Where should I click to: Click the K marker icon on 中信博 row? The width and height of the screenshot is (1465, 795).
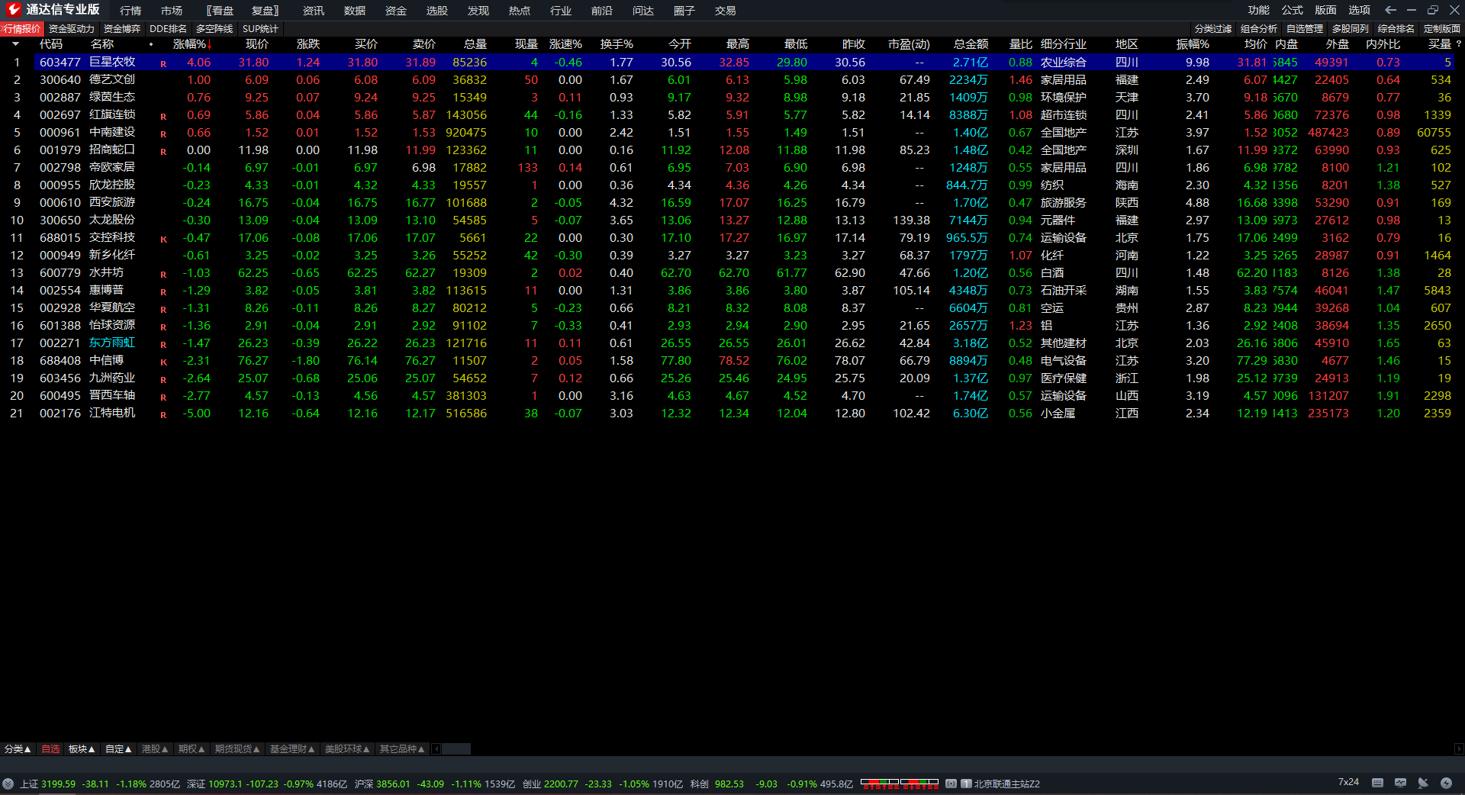click(163, 362)
